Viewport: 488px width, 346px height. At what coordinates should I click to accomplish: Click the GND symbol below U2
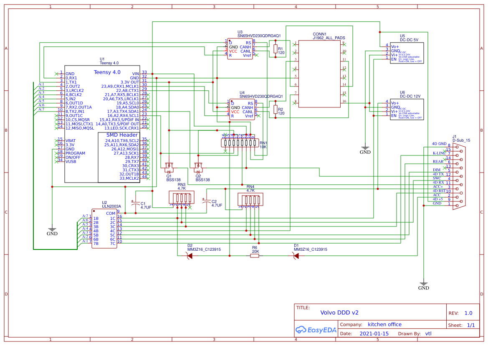(x=51, y=229)
